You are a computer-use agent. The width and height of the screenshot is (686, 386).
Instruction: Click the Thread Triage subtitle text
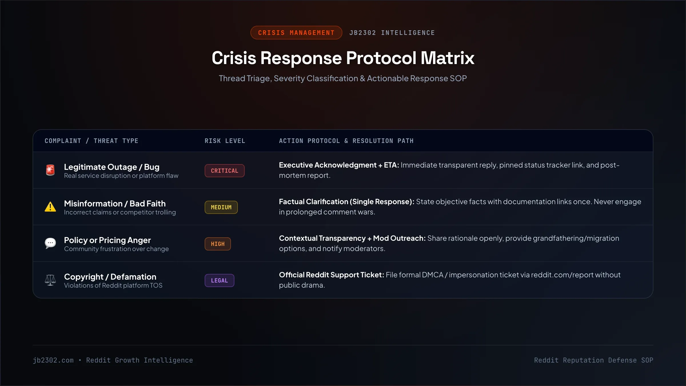click(x=343, y=78)
